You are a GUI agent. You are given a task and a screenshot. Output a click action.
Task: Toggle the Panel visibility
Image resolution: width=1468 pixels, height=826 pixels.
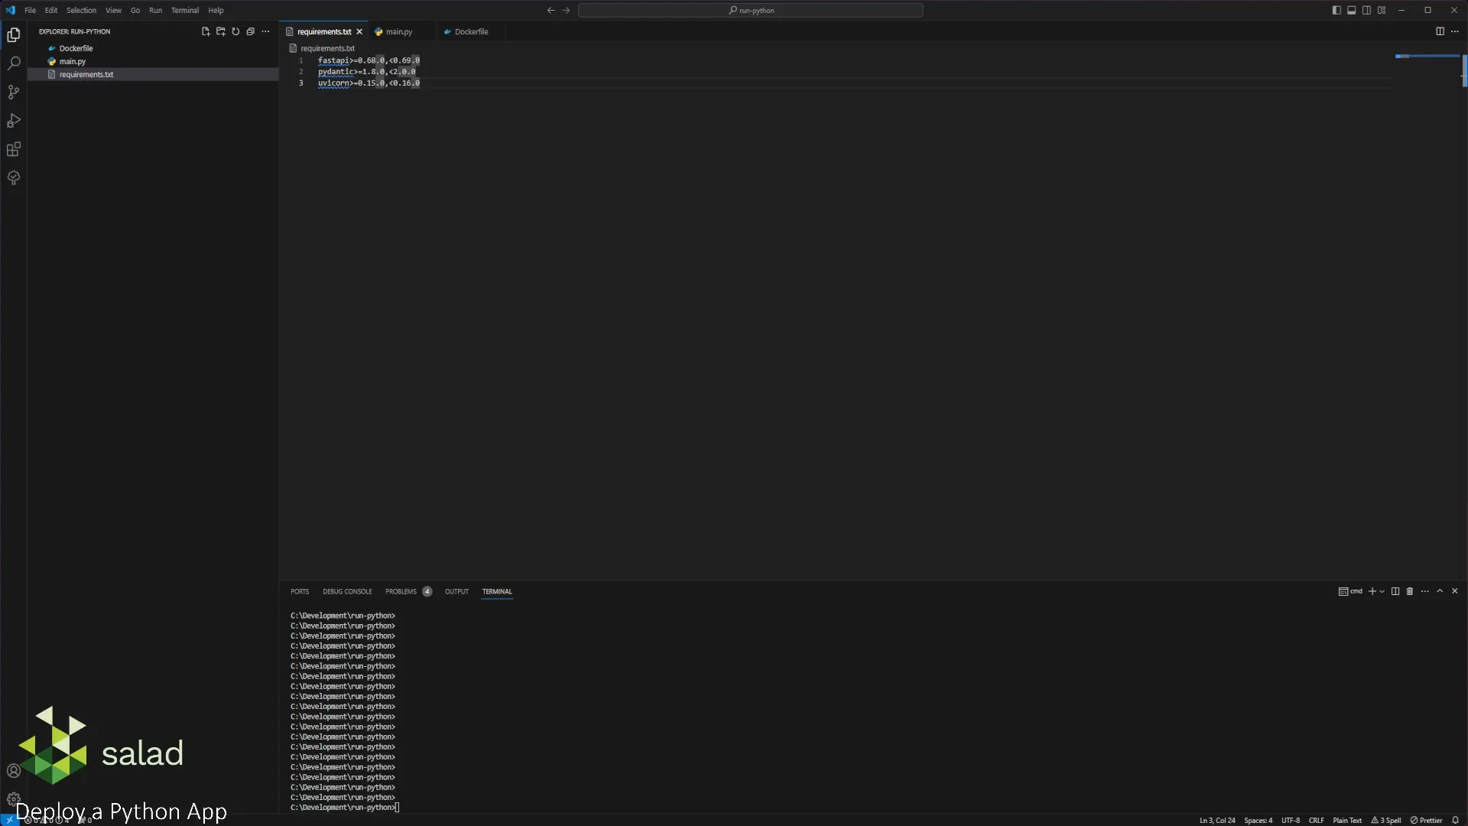[x=1350, y=10]
